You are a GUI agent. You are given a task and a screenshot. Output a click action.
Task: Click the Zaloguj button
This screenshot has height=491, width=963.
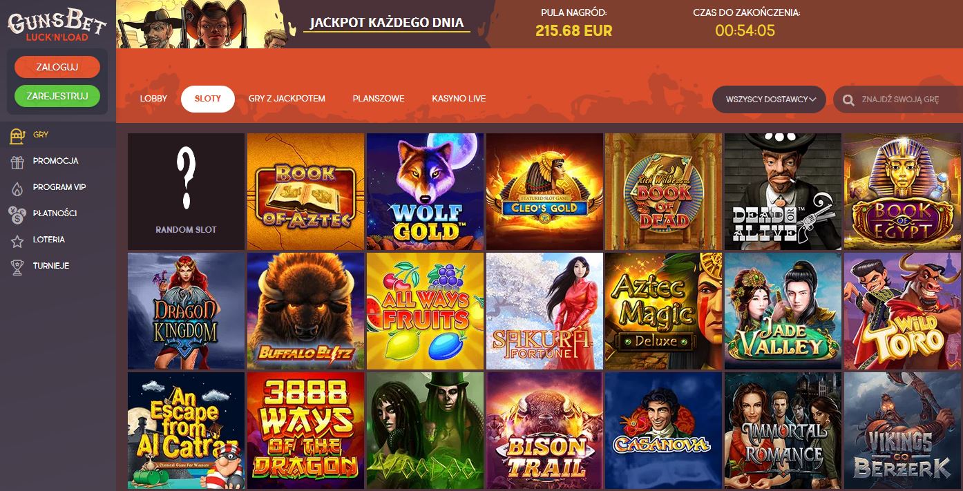[x=57, y=67]
